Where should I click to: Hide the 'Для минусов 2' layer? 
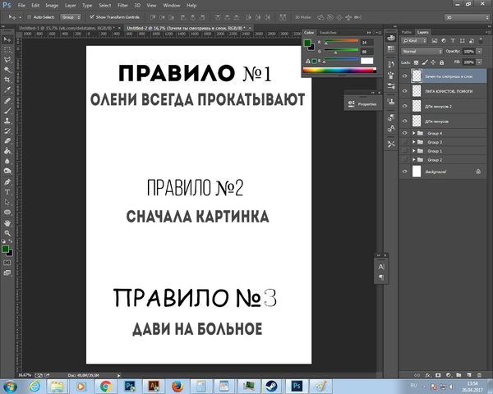404,106
